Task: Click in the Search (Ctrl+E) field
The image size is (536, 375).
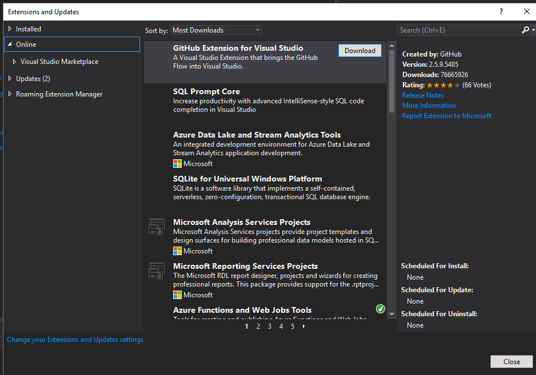Action: point(459,30)
